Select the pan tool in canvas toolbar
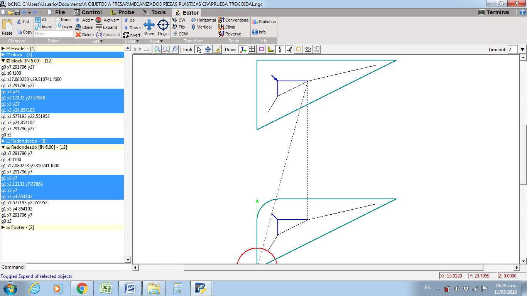The image size is (527, 296). pyautogui.click(x=208, y=49)
